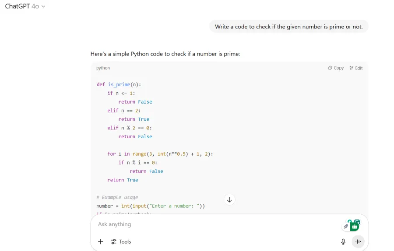The height and width of the screenshot is (251, 394).
Task: Click the Grammarly G icon
Action: pyautogui.click(x=357, y=222)
